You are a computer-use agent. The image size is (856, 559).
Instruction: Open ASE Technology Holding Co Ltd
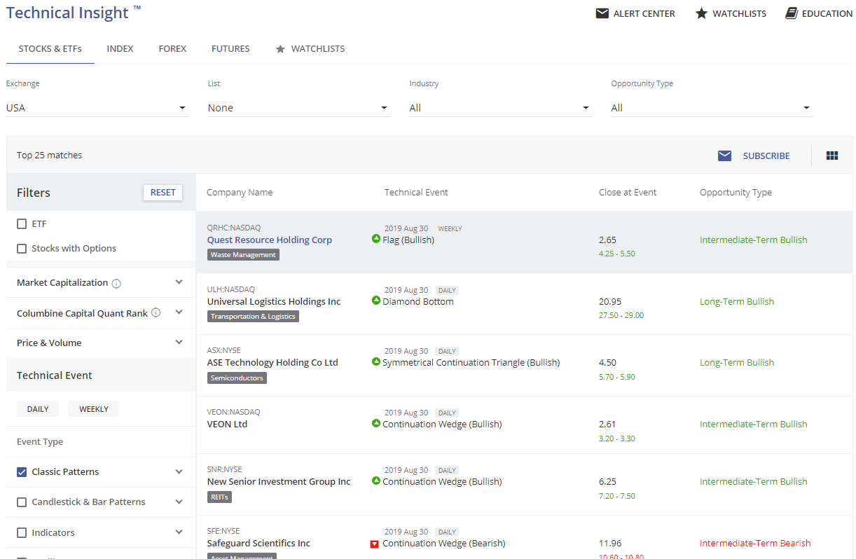pos(272,362)
